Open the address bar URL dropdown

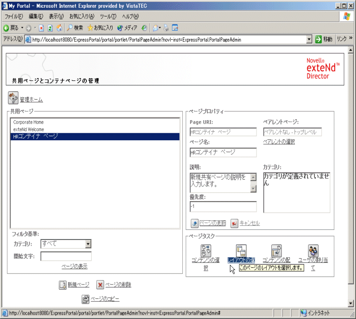(x=309, y=40)
